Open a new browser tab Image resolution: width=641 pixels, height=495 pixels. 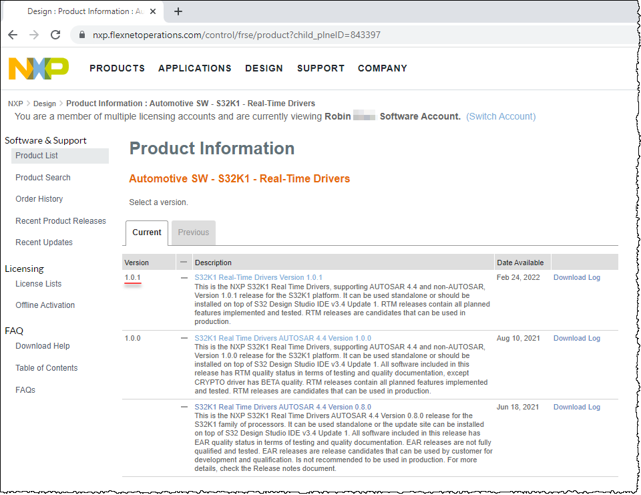point(178,11)
